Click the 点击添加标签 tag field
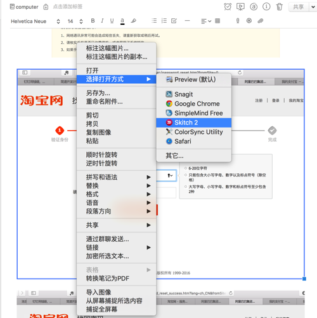Image resolution: width=317 pixels, height=318 pixels. (68, 7)
